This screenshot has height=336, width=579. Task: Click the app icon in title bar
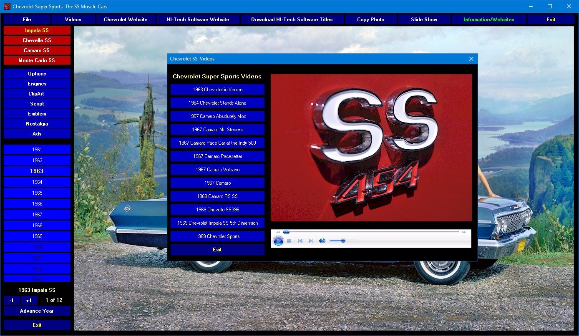tap(7, 7)
